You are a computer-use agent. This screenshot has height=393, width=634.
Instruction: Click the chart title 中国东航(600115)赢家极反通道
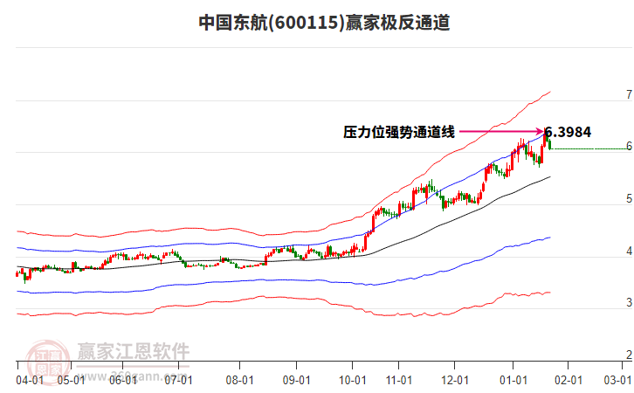324,23
